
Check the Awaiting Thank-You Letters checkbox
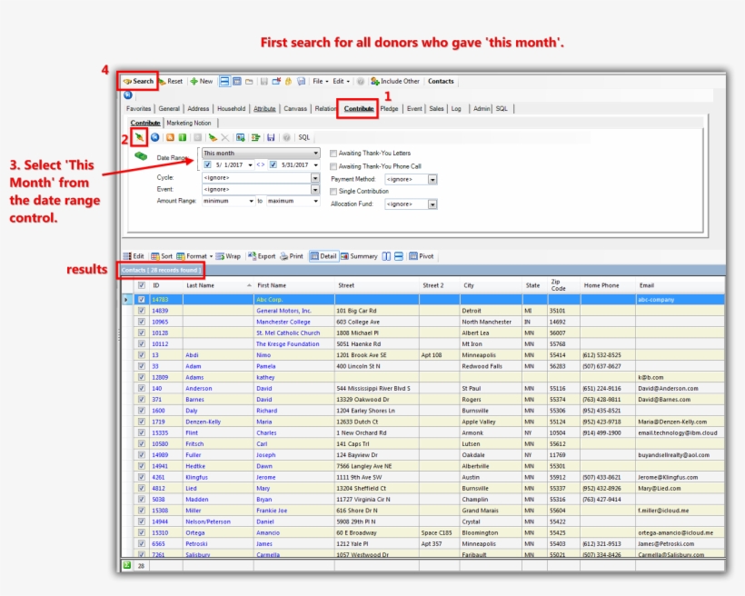(333, 151)
